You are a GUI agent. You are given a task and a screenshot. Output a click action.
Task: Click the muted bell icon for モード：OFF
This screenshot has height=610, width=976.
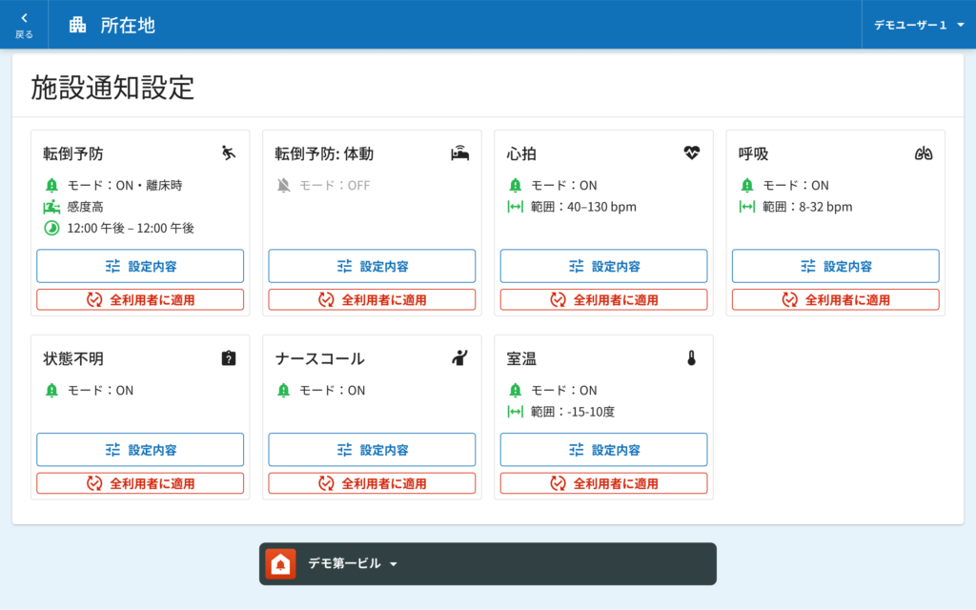coord(283,185)
